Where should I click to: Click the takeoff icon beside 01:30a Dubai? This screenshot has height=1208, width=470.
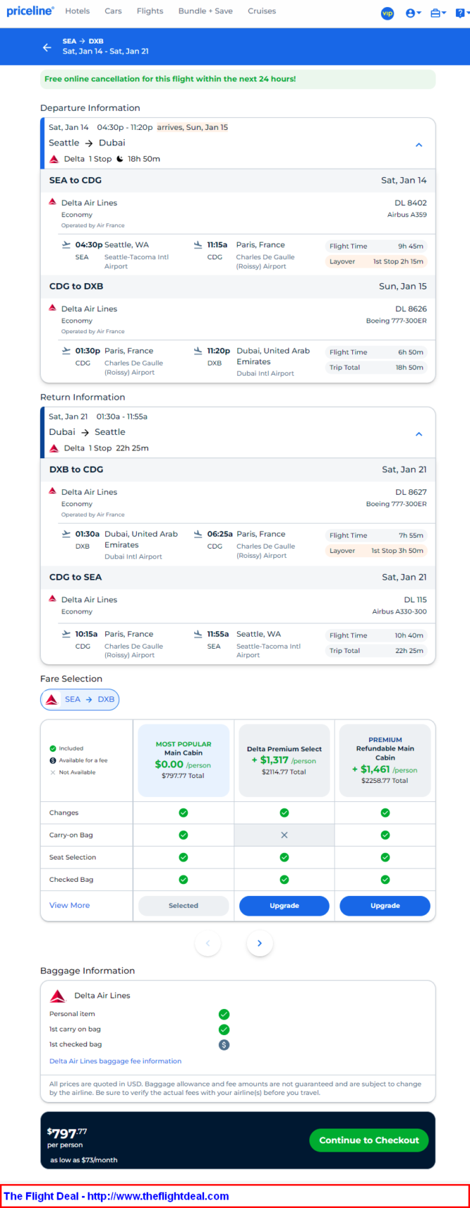(66, 534)
